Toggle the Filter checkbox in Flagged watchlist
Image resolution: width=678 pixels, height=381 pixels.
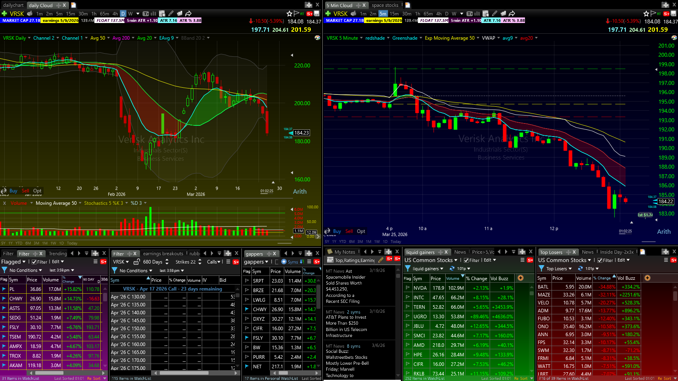click(x=34, y=262)
